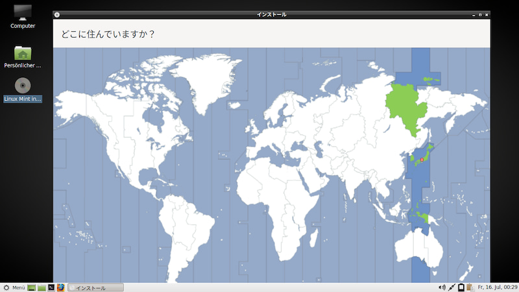The image size is (519, 292).
Task: Select the Linux Mint installer disc icon
Action: point(23,90)
